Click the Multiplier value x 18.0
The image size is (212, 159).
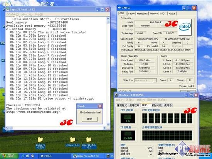pos(144,64)
